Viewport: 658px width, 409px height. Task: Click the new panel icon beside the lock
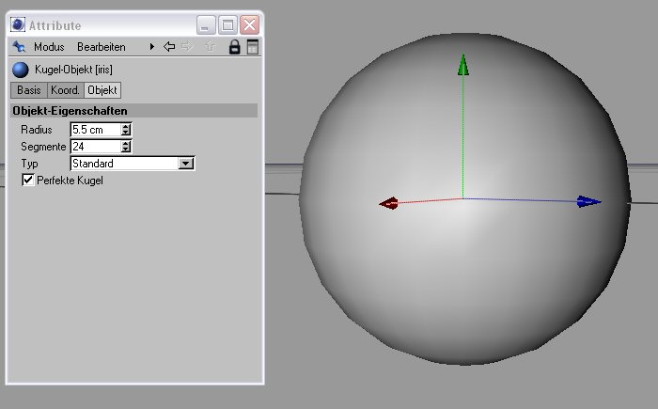tap(252, 47)
